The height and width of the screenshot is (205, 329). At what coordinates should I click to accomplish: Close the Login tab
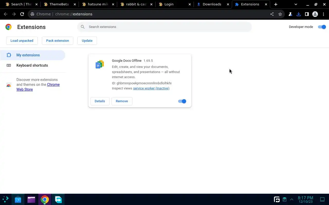pyautogui.click(x=189, y=4)
